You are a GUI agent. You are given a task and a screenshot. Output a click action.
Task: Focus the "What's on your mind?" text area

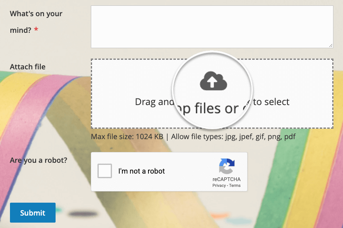tap(212, 27)
